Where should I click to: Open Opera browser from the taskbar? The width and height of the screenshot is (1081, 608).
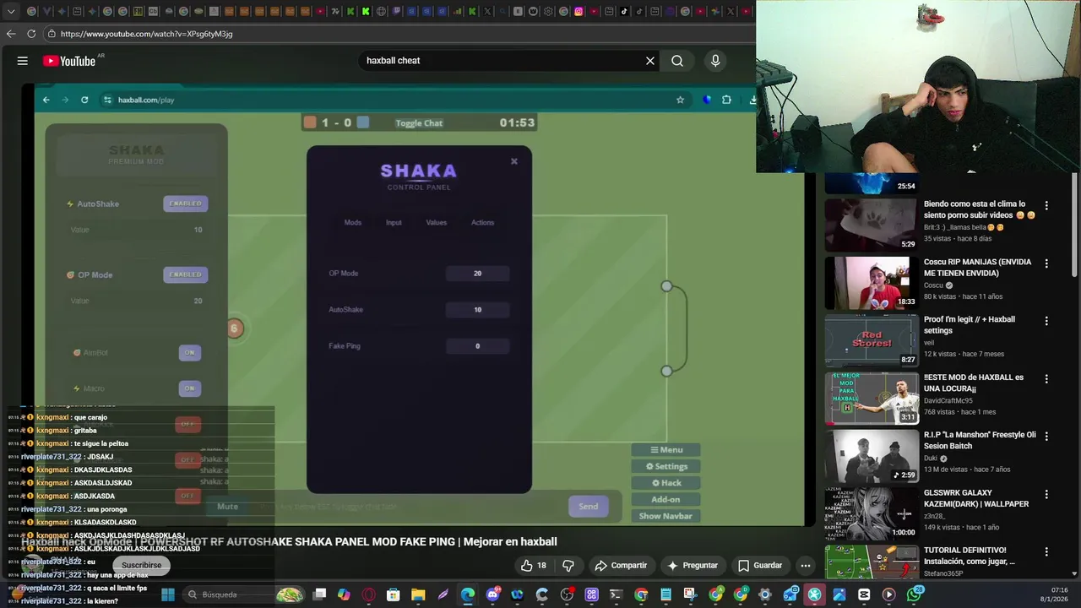coord(369,594)
